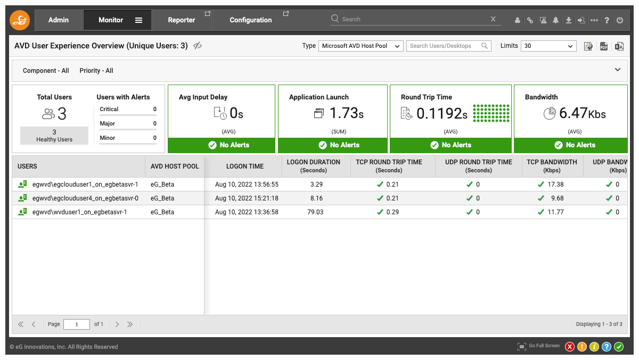Export the overview to Excel
The width and height of the screenshot is (639, 360).
tap(619, 46)
